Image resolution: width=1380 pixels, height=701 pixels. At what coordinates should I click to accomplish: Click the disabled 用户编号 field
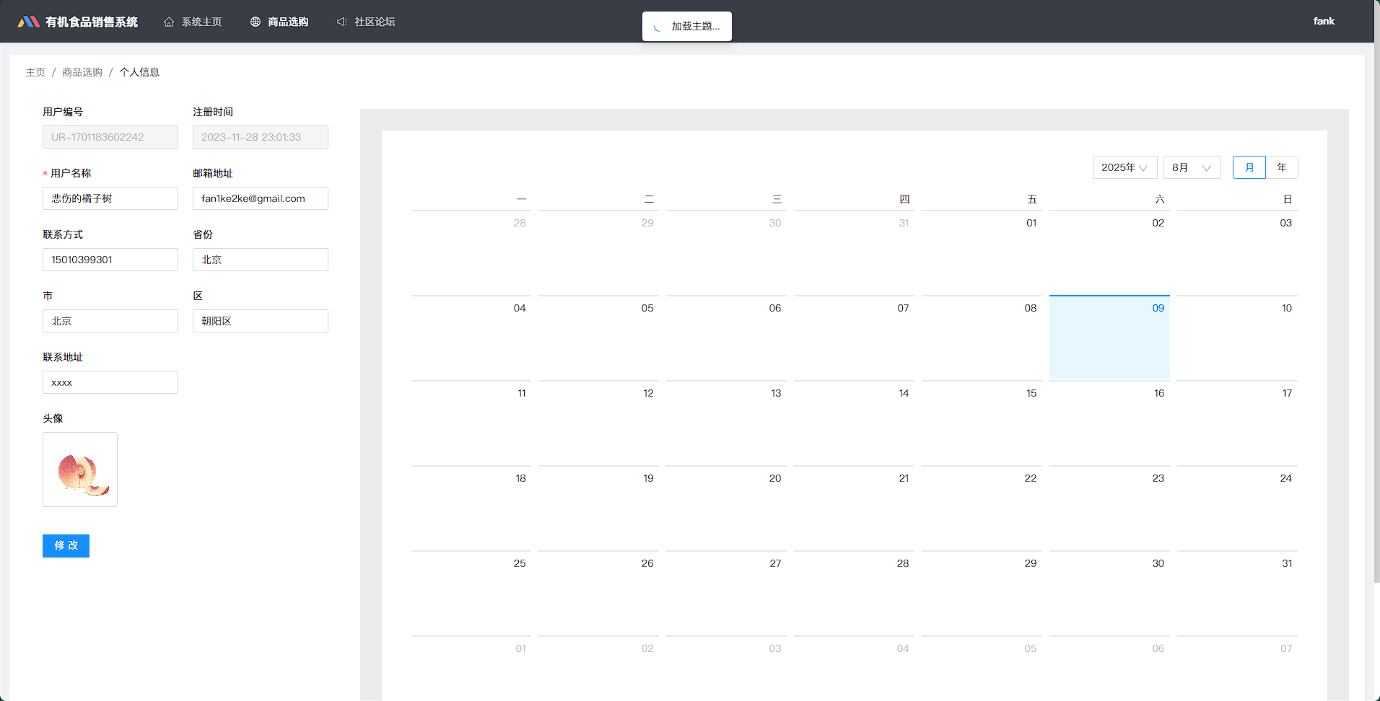coord(110,137)
